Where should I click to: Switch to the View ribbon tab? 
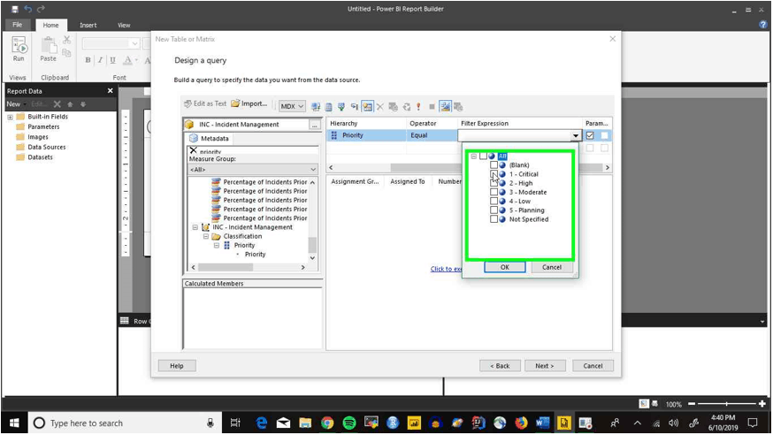point(124,25)
